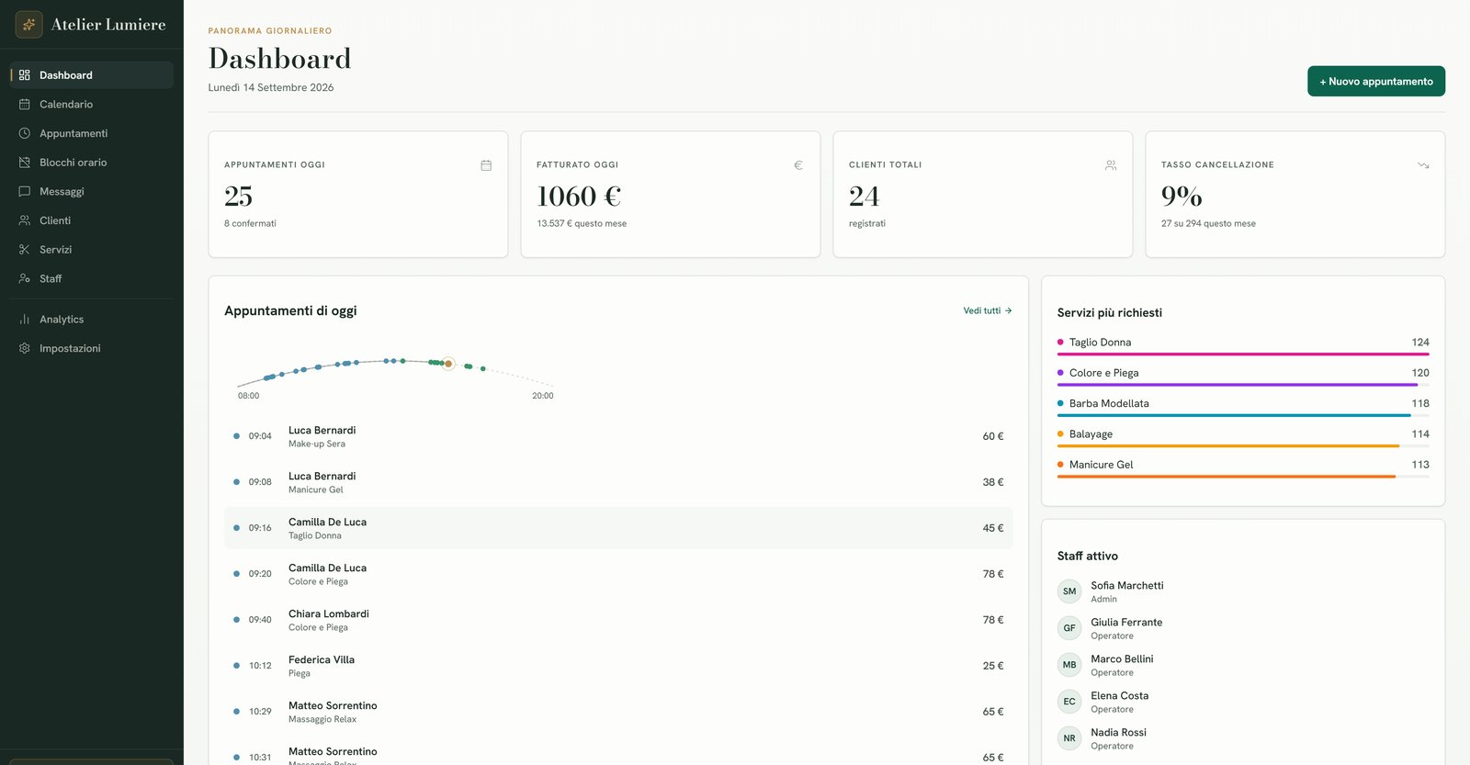Click the Staff person icon

point(25,278)
